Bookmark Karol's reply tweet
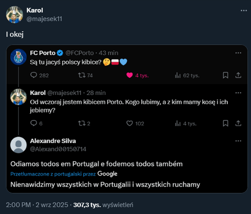 (226, 123)
